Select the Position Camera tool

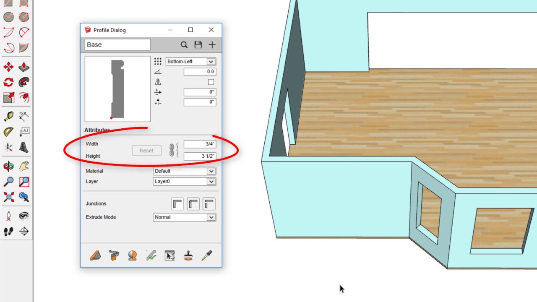tap(9, 216)
